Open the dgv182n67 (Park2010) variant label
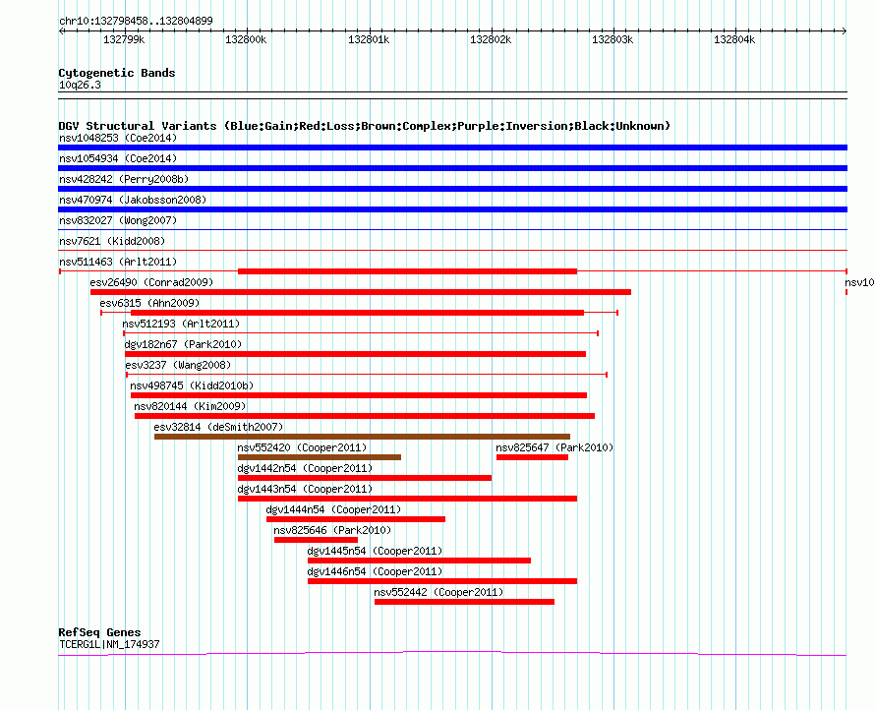 (183, 344)
